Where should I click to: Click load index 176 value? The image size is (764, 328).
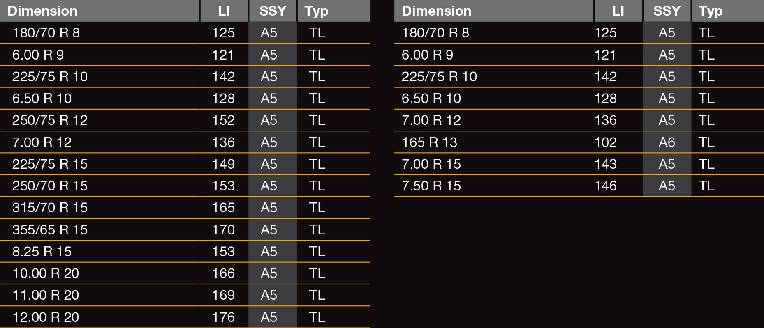click(x=223, y=317)
